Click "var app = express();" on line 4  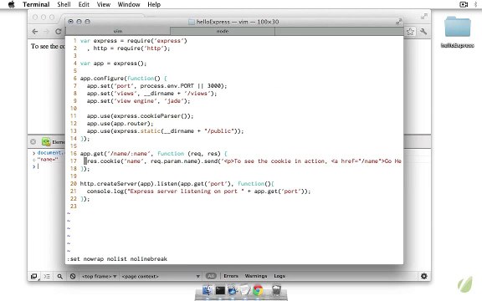pos(114,64)
